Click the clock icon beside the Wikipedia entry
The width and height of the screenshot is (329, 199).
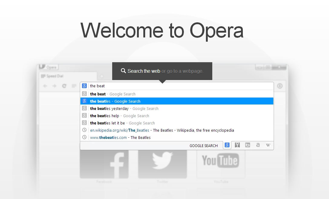(x=84, y=130)
